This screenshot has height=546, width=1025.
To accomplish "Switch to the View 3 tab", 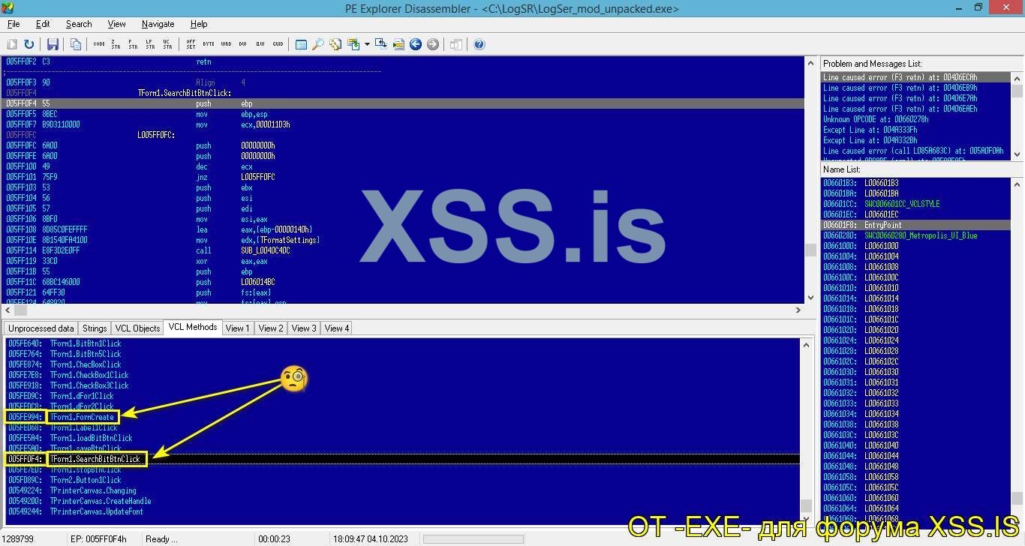I will tap(304, 328).
